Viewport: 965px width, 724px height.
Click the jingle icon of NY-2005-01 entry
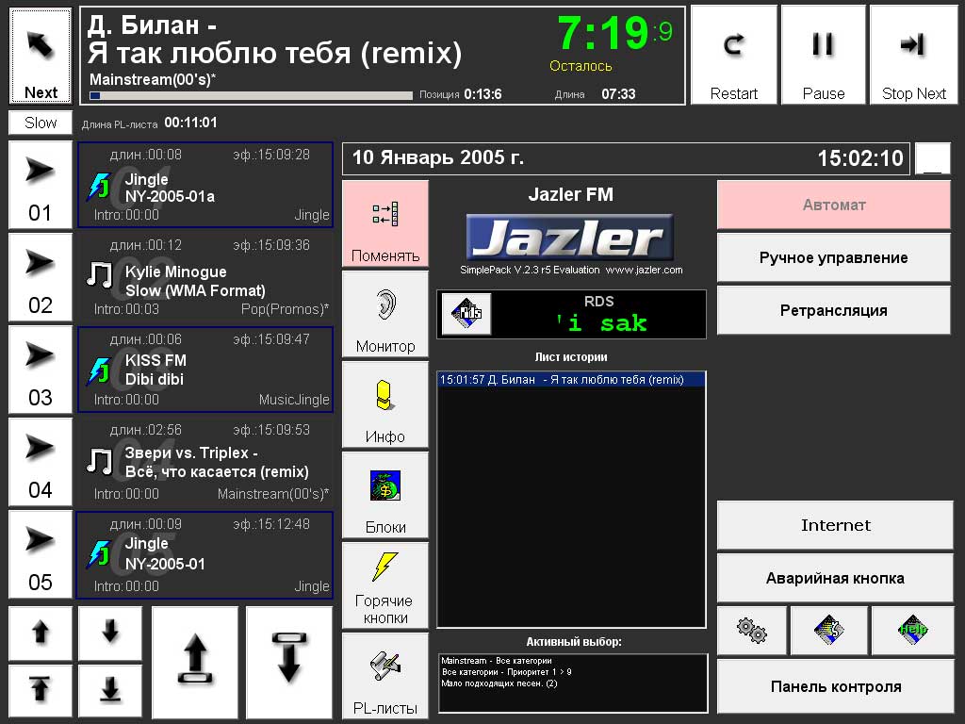tap(98, 553)
